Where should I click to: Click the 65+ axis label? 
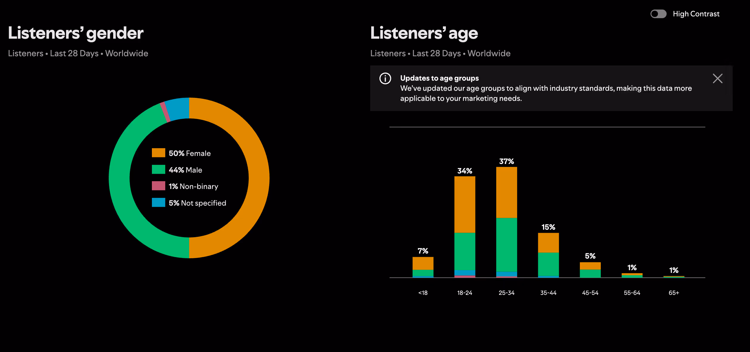tap(674, 293)
